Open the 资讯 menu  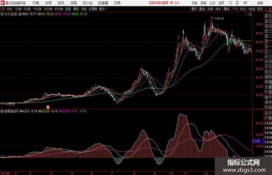61,3
